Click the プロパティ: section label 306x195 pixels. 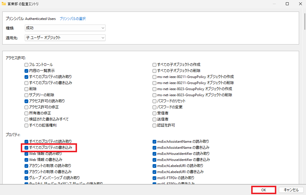tap(13, 135)
